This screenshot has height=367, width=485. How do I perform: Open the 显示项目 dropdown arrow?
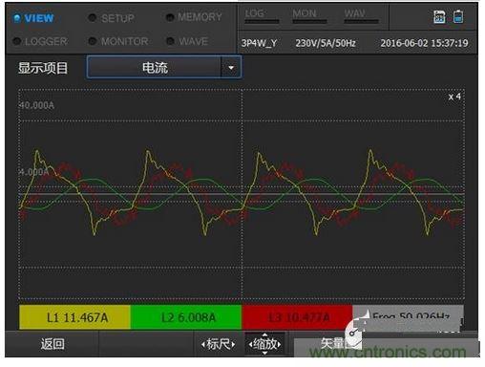231,68
